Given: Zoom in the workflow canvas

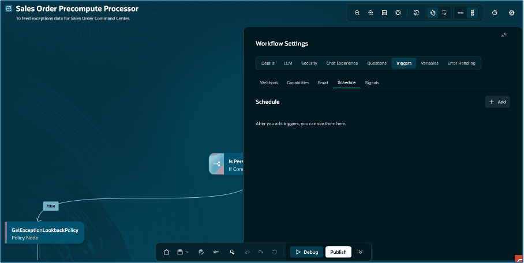Looking at the screenshot, I should pyautogui.click(x=370, y=13).
